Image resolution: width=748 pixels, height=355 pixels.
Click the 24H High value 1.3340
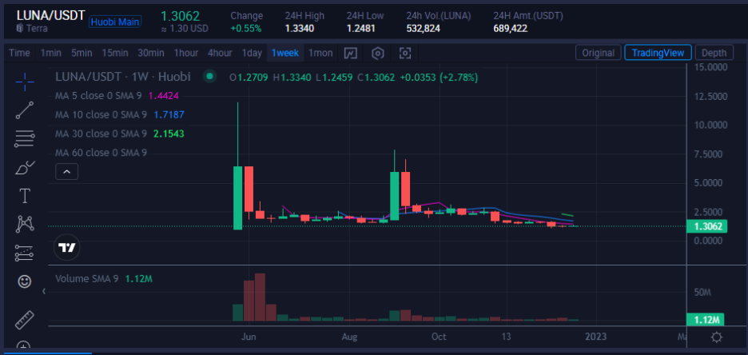300,29
